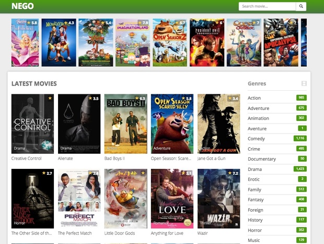The width and height of the screenshot is (324, 244).
Task: Click the Anything for Love title link
Action: tap(167, 233)
